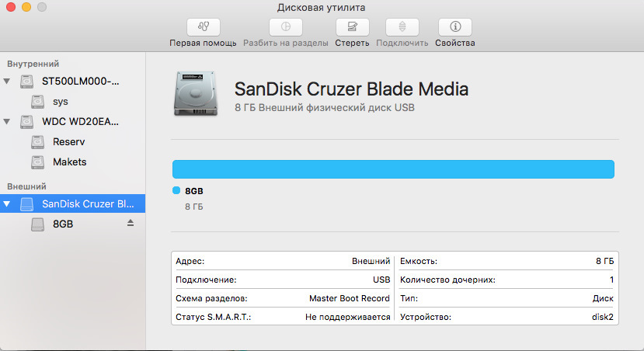The image size is (644, 351).
Task: Collapse the SanDisk Cruzer Blade disk tree
Action: 8,204
